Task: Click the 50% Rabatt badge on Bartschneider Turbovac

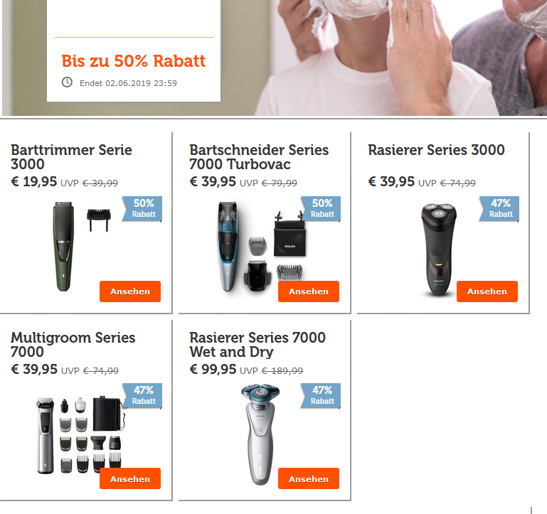Action: point(321,209)
